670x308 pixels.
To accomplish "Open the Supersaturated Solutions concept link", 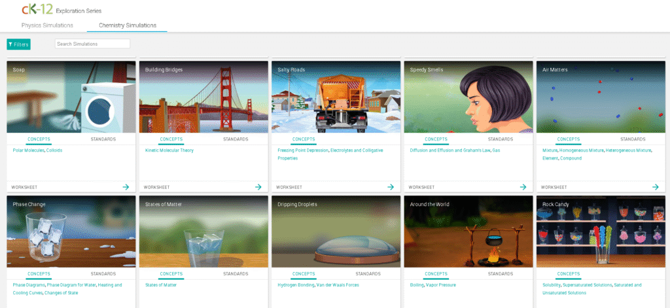I will [x=588, y=285].
